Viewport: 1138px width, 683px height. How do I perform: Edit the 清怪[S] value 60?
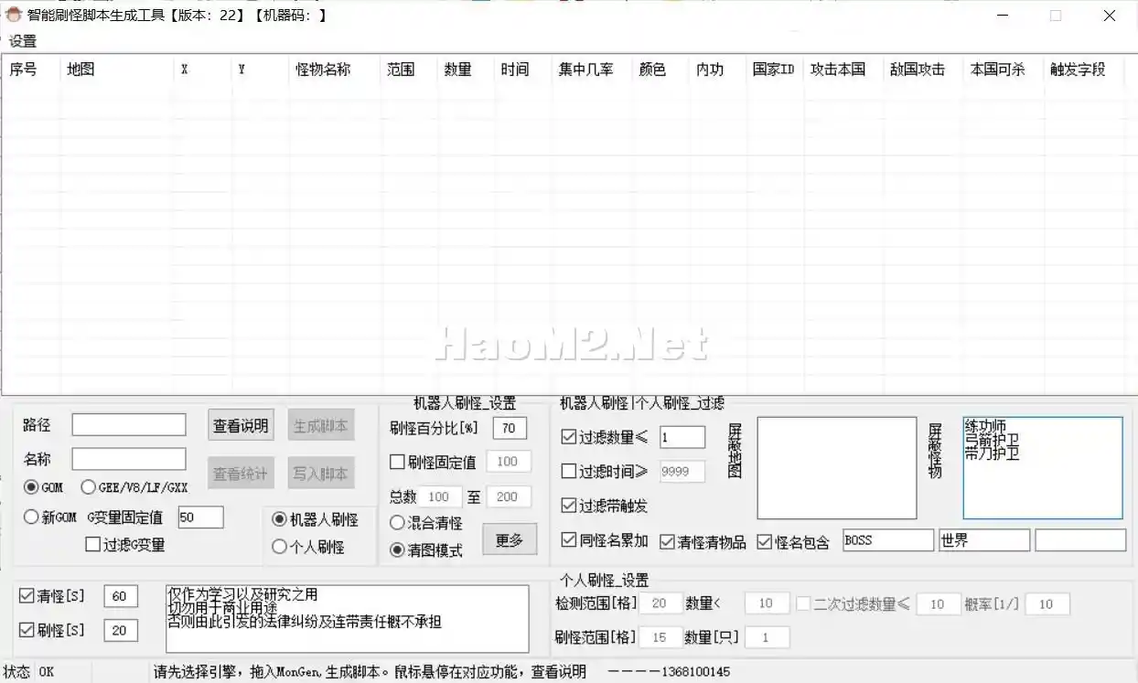click(121, 596)
